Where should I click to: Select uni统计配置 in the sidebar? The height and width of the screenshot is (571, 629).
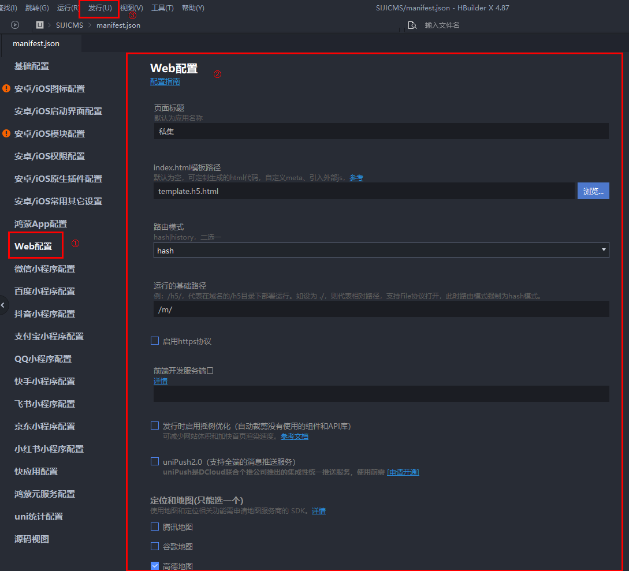[x=39, y=517]
